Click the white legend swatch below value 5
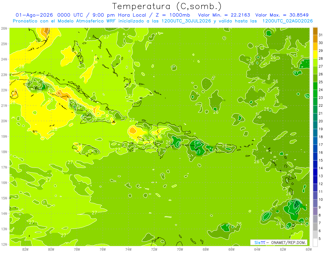Viewport: 328px width, 253px height. coord(315,242)
